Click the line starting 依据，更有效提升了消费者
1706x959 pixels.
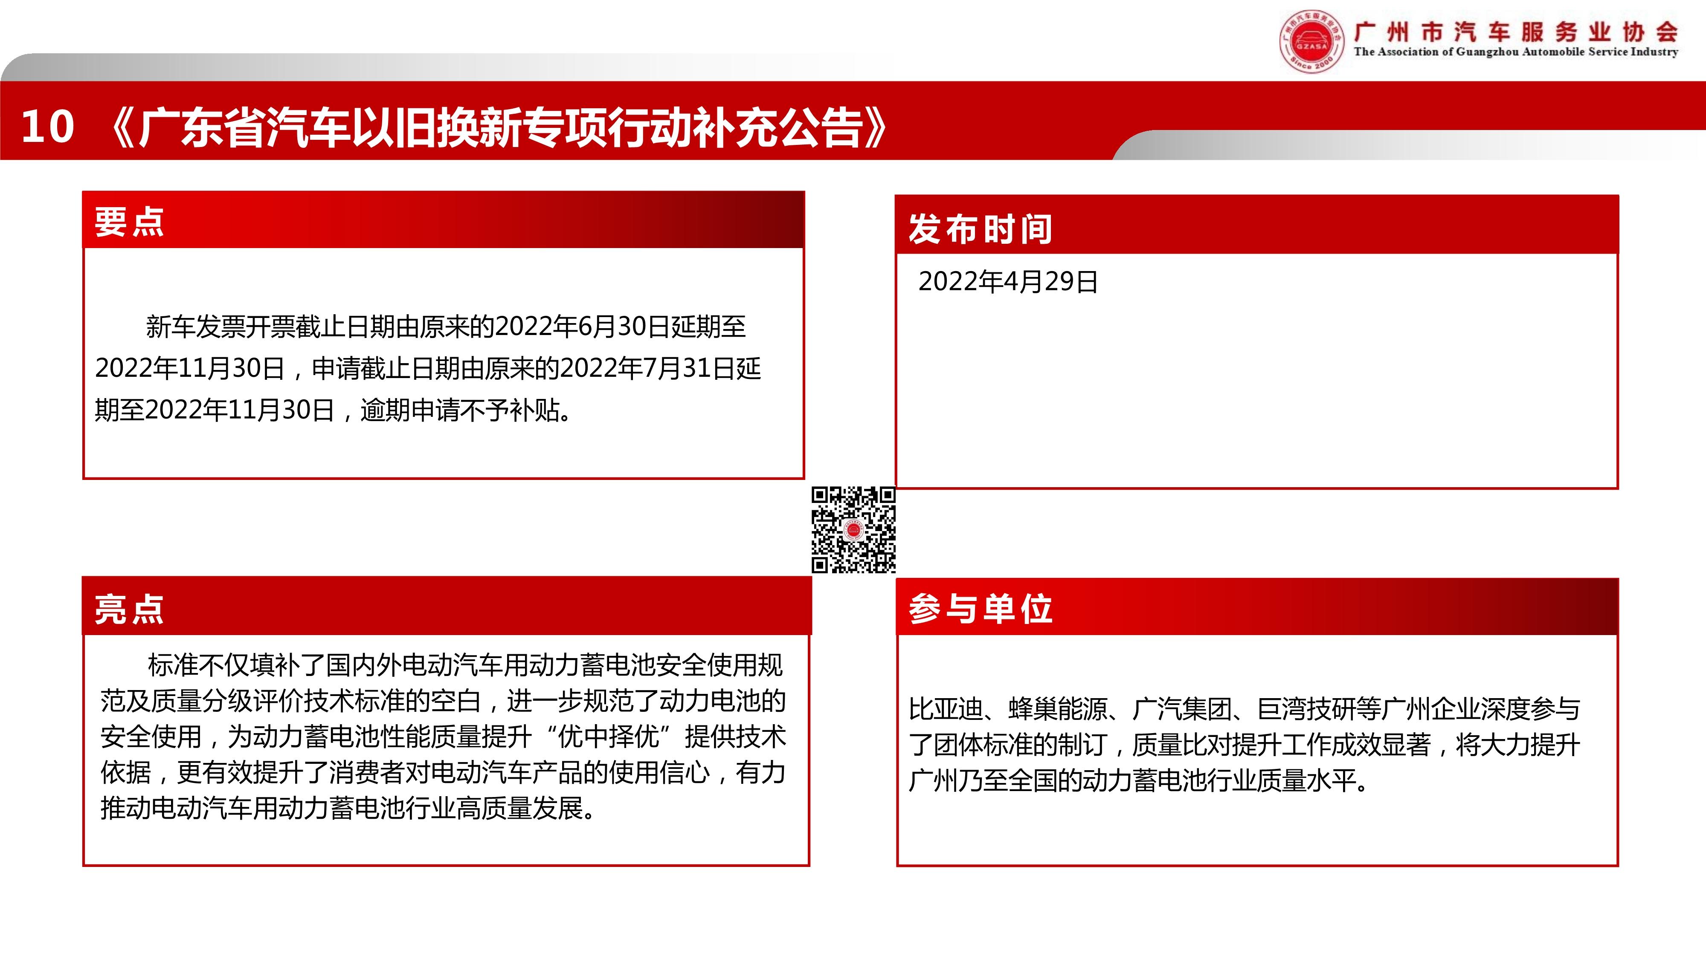pos(443,772)
